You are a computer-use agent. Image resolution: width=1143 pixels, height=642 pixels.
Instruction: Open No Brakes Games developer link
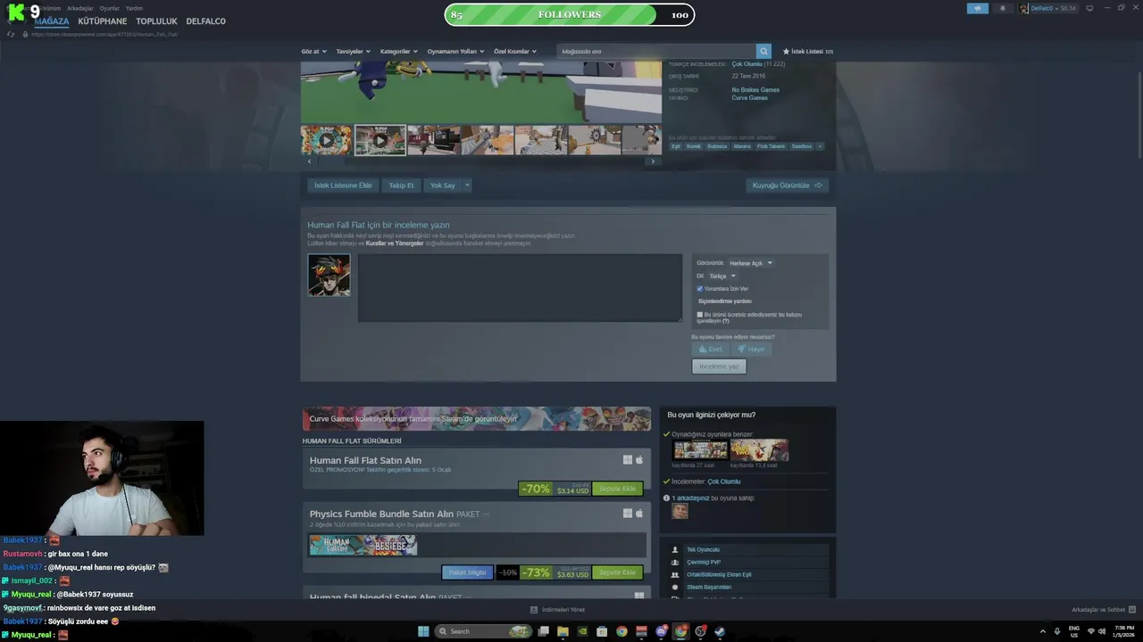755,89
